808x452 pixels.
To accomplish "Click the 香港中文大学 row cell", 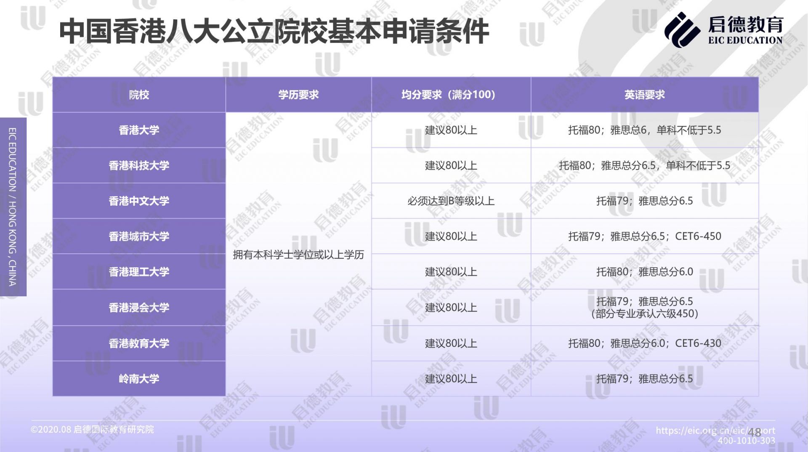I will (139, 201).
